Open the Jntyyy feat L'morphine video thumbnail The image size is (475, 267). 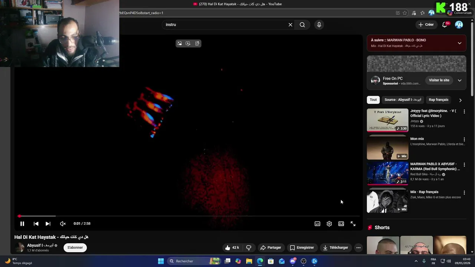387,120
